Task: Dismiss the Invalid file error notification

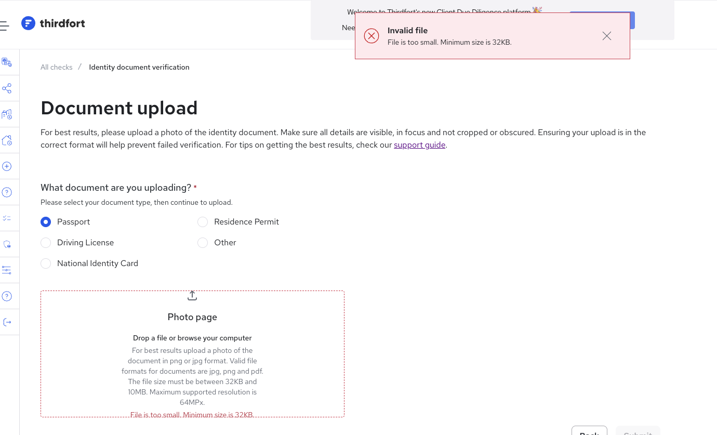Action: pos(607,36)
